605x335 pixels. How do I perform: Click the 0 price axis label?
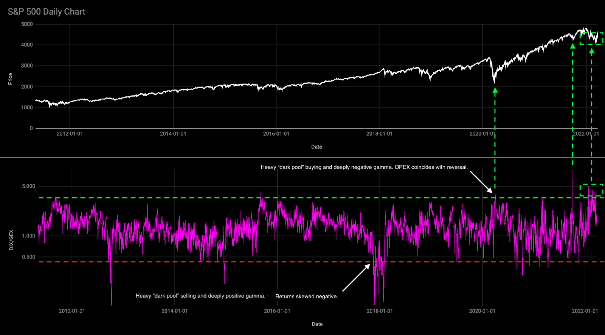click(x=31, y=128)
